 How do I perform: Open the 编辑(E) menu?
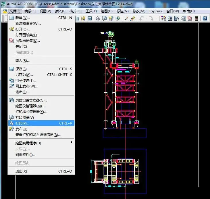30,11
